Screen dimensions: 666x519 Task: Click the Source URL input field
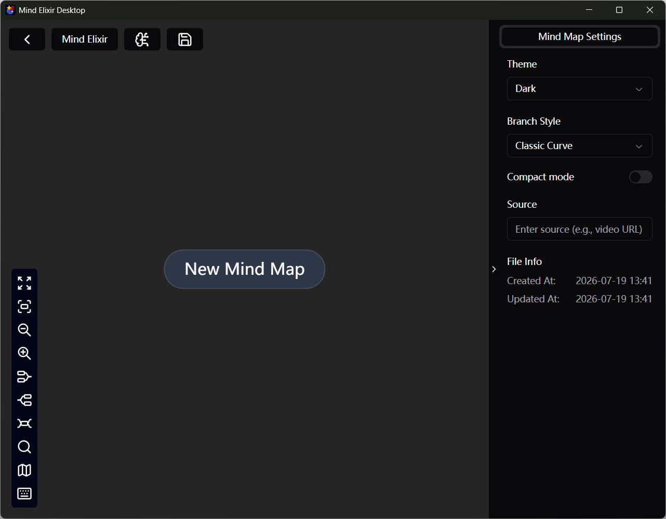pos(580,229)
